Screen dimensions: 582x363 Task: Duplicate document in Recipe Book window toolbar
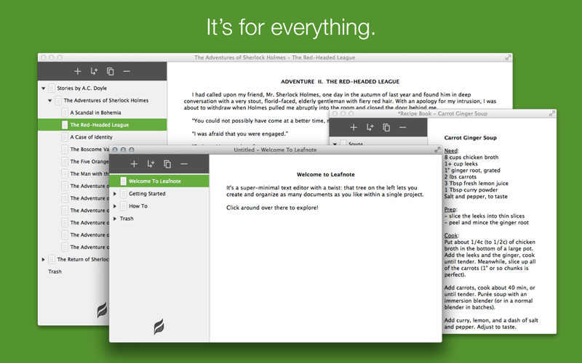pyautogui.click(x=386, y=128)
